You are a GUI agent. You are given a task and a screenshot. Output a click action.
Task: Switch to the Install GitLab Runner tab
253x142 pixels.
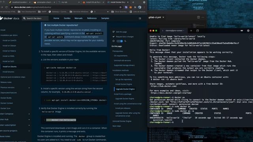tap(93, 2)
